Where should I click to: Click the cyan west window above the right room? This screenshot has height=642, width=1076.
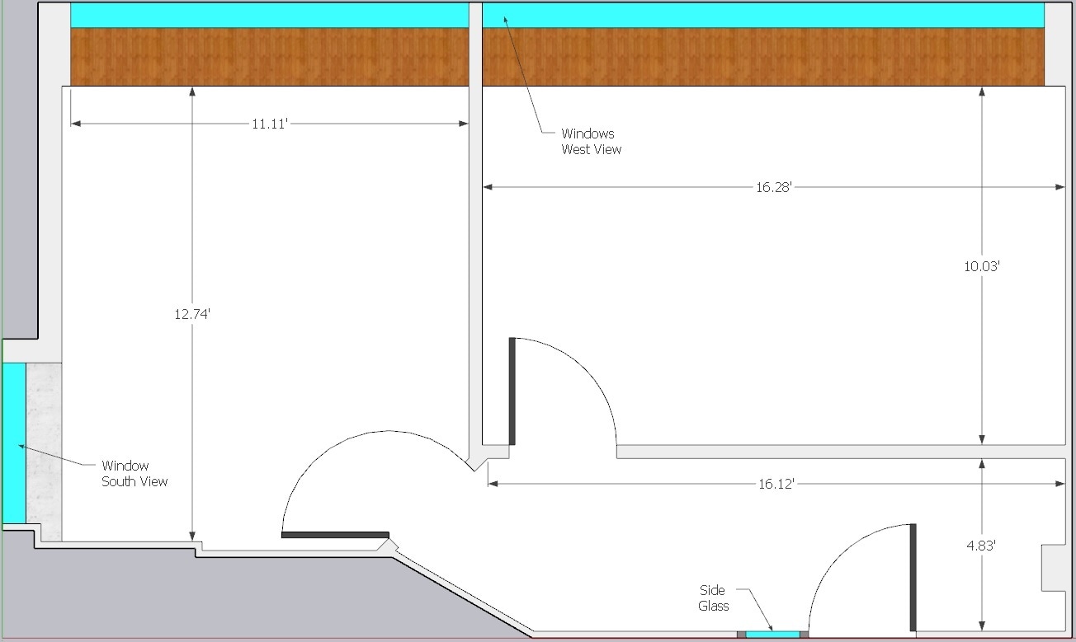pos(763,15)
